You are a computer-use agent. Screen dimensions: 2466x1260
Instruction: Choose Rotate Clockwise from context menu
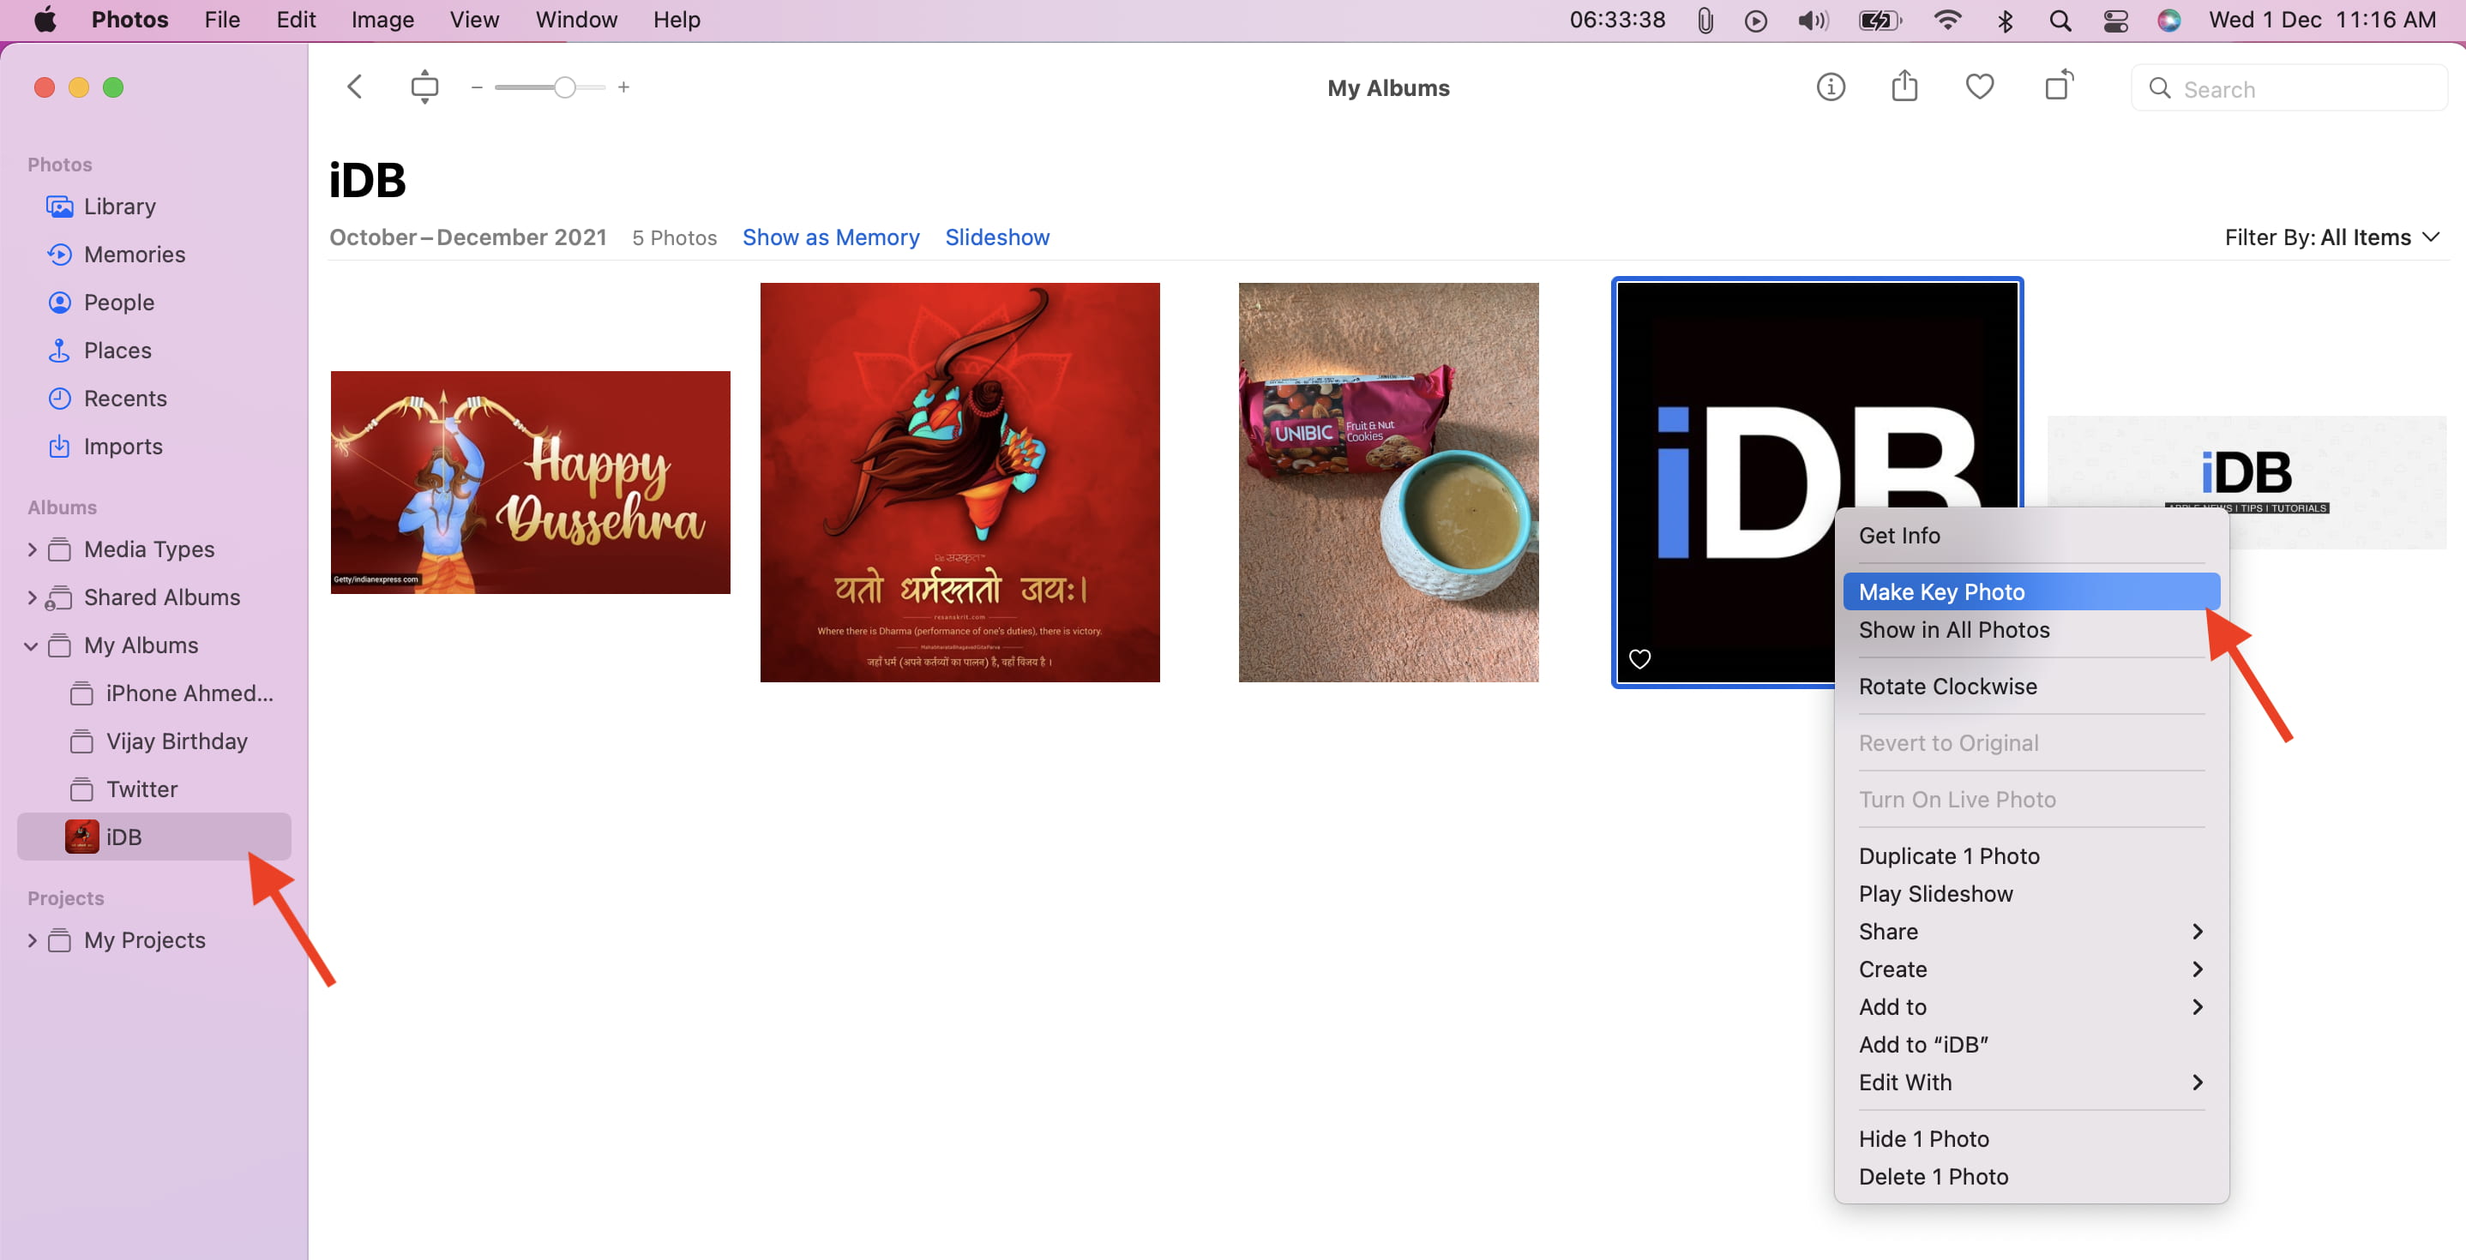pyautogui.click(x=2030, y=686)
